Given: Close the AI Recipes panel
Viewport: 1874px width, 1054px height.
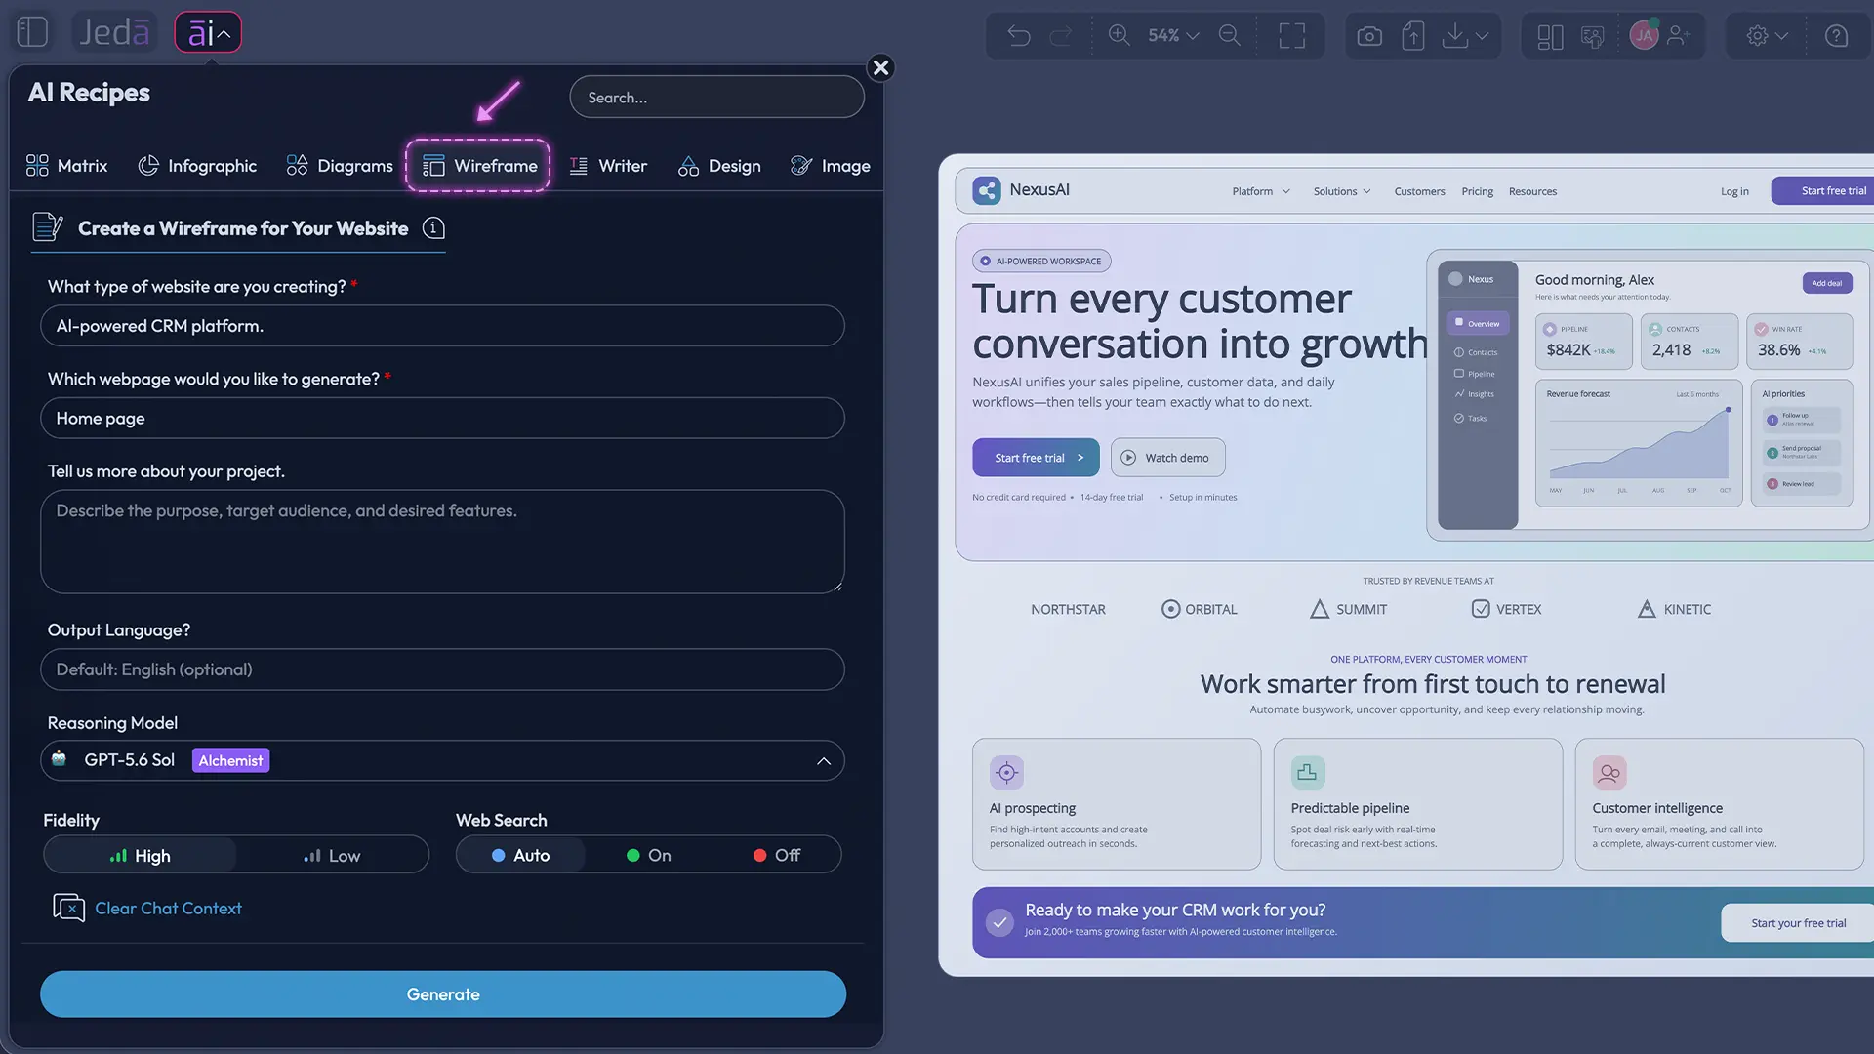Looking at the screenshot, I should point(881,67).
